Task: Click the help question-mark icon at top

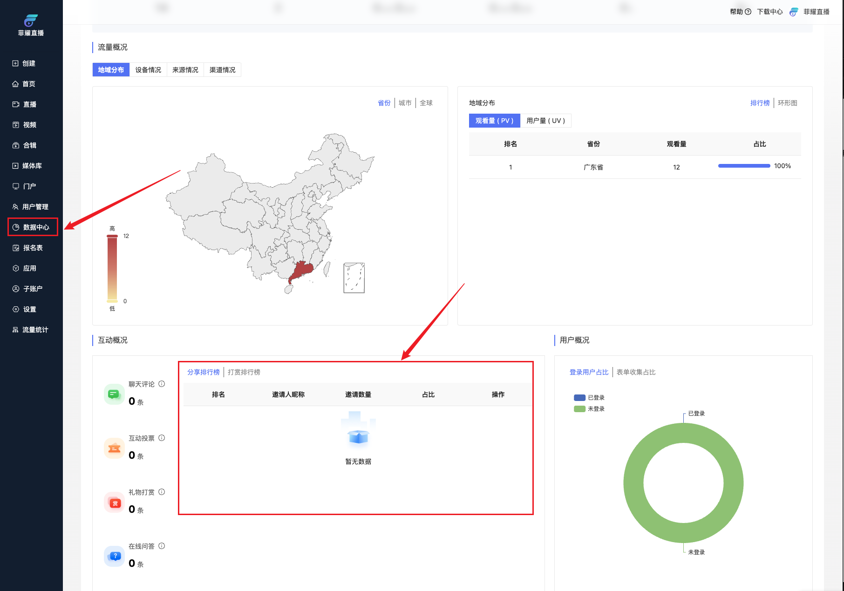Action: (x=748, y=12)
